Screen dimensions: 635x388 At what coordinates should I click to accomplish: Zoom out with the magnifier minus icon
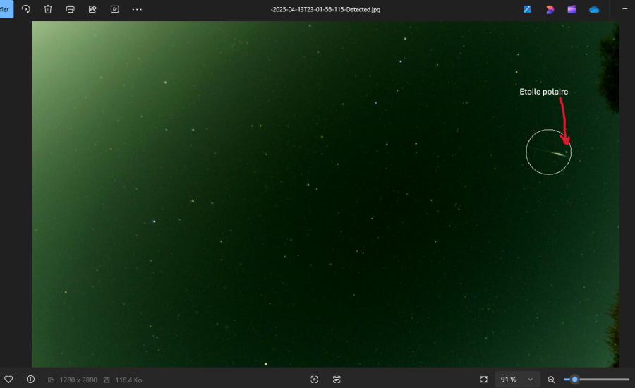pos(551,380)
